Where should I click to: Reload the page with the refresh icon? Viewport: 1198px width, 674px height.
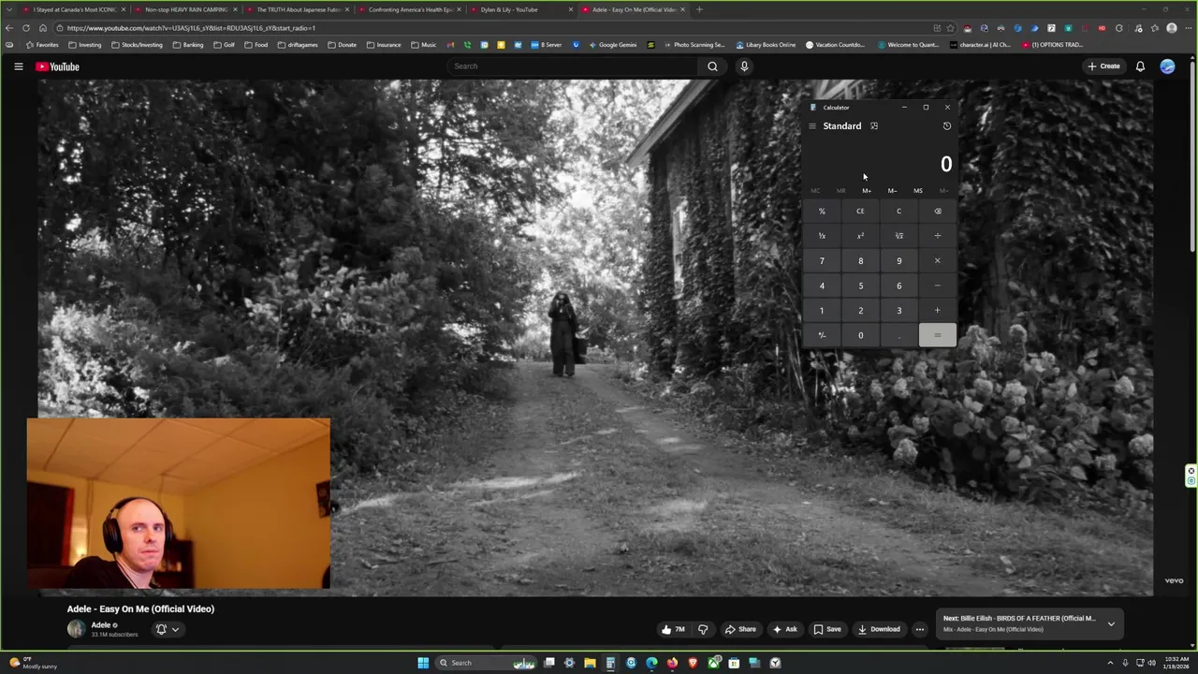26,28
